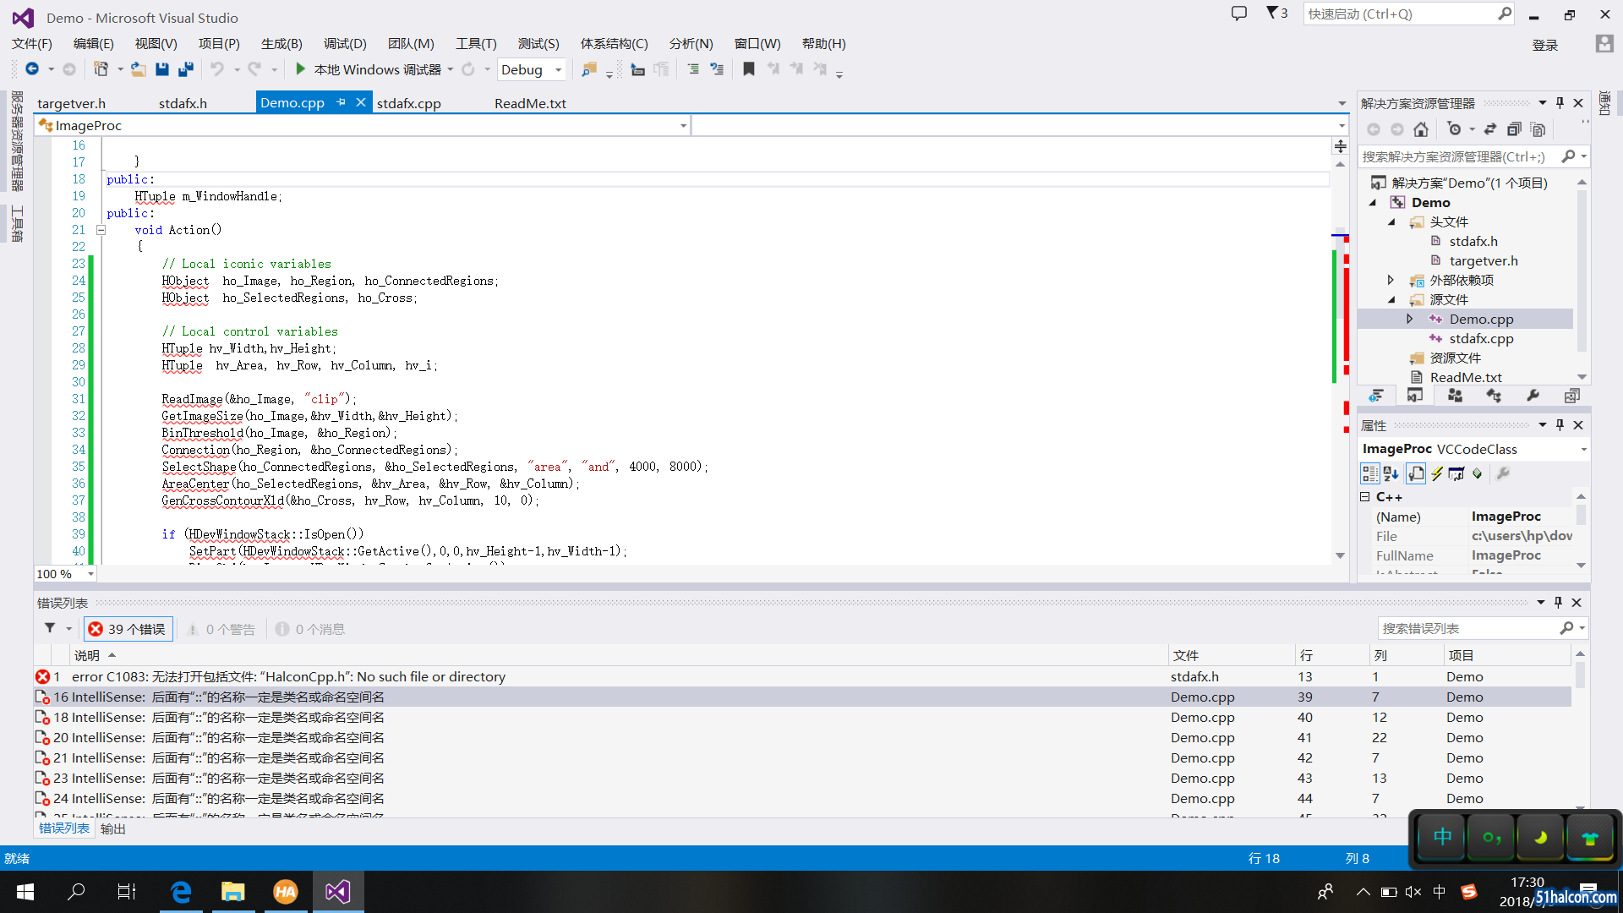Open the notifications flag showing 3
This screenshot has width=1623, height=913.
pyautogui.click(x=1276, y=14)
